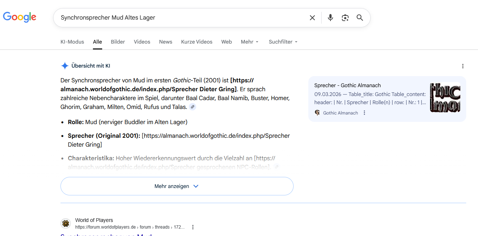Click the forum.worldofplayers.de URL breadcrumb
This screenshot has width=478, height=236.
click(130, 227)
